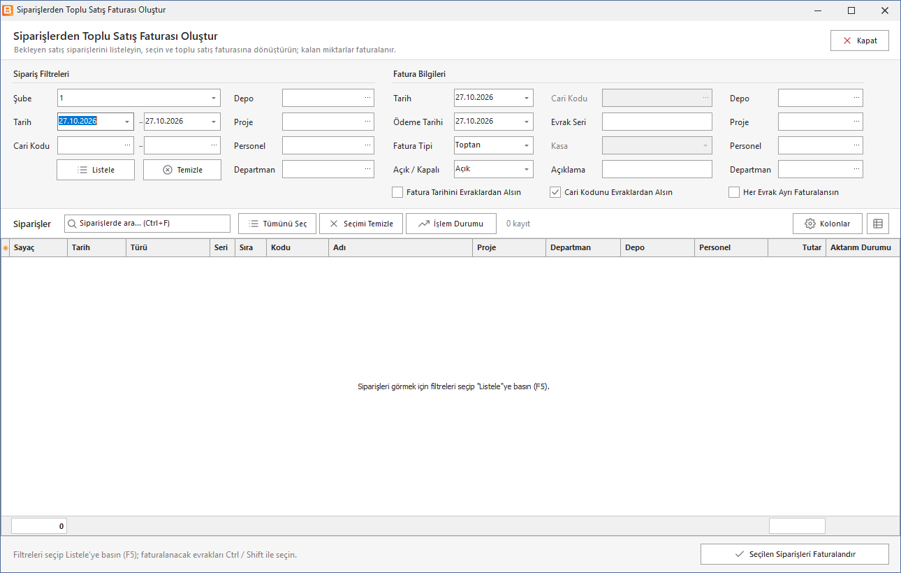Open the Ödeme Tarihi date picker
The height and width of the screenshot is (573, 901).
(x=527, y=122)
